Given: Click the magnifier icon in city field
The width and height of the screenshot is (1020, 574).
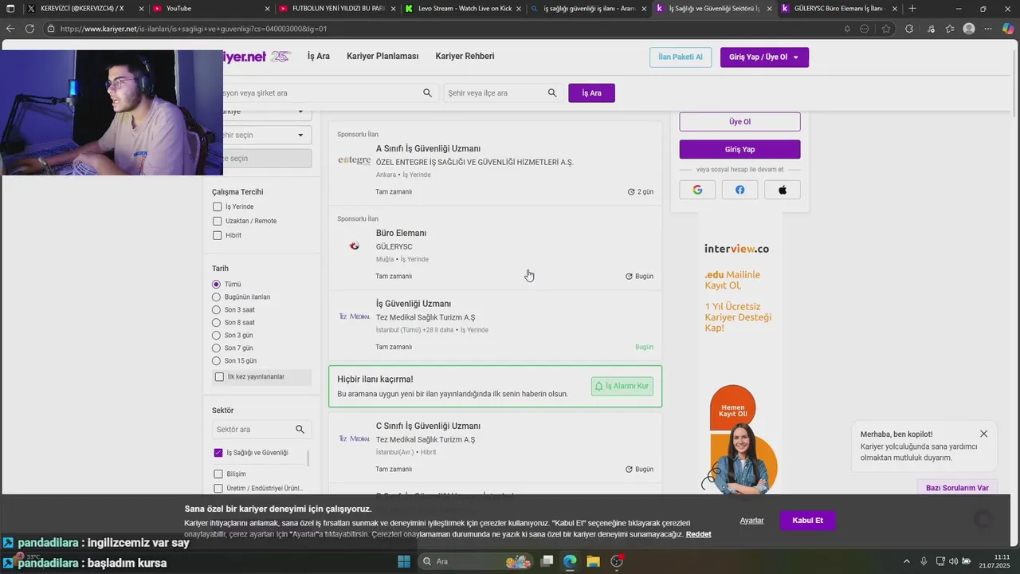Looking at the screenshot, I should [x=552, y=93].
